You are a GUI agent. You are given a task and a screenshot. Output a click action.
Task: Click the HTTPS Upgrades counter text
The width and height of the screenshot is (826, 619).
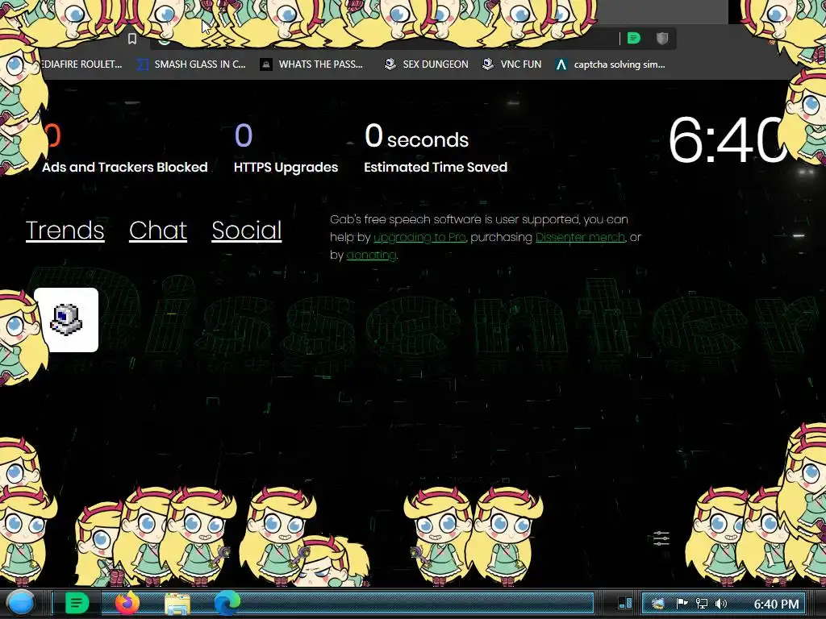pyautogui.click(x=286, y=168)
